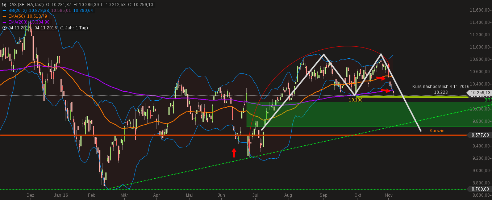Screen dimensions: 492x200
Task: Select the DAX (XETRA, last) instrument label
Action: point(26,5)
